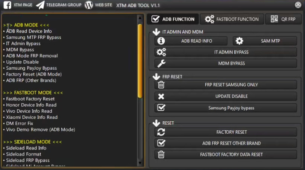This screenshot has height=170, width=305.
Task: Click the '>>> ADB MODE <<<' heading
Action: (x=26, y=25)
